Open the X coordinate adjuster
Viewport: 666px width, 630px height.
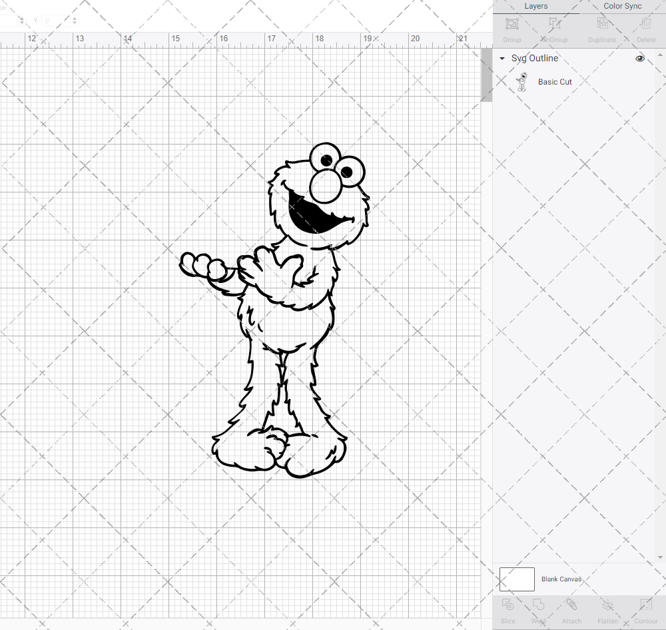[20, 21]
